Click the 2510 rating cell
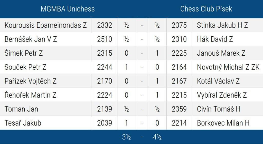 (x=105, y=39)
